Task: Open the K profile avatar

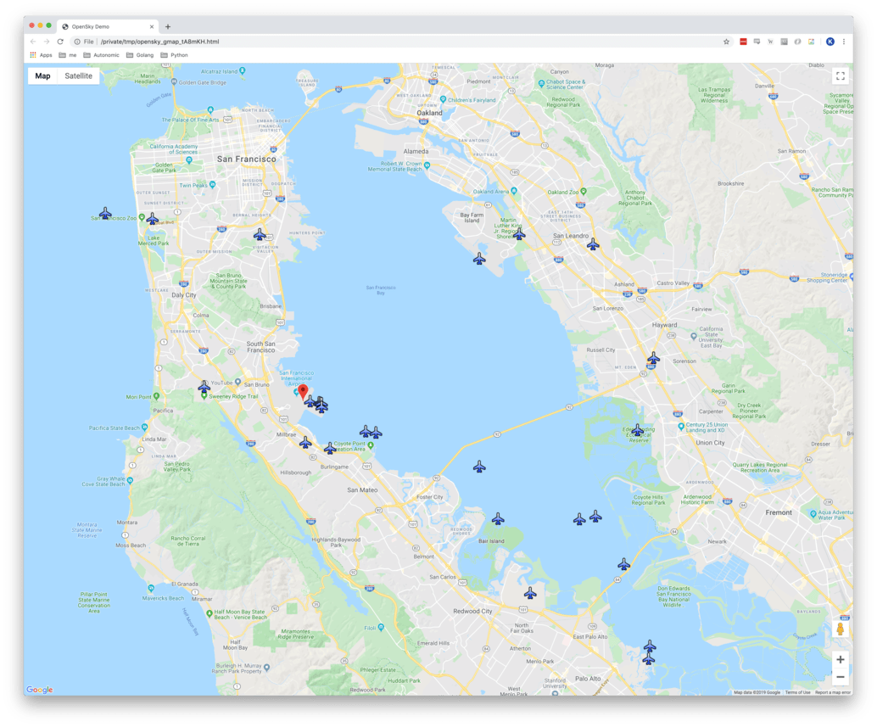Action: pos(830,42)
